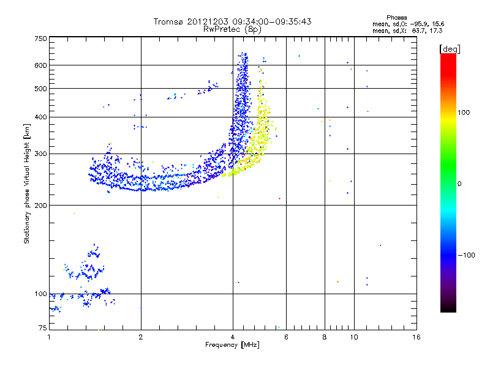Click the y-axis tick label "300"
The image size is (490, 367).
pyautogui.click(x=40, y=154)
